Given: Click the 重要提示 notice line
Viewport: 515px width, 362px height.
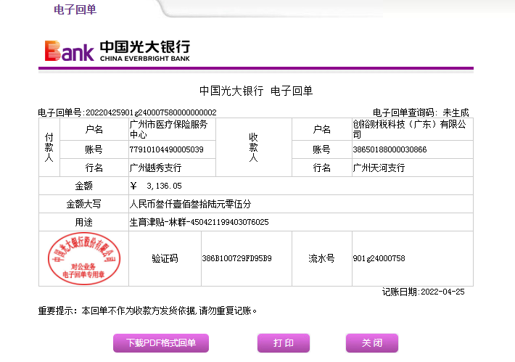Looking at the screenshot, I should coord(147,310).
